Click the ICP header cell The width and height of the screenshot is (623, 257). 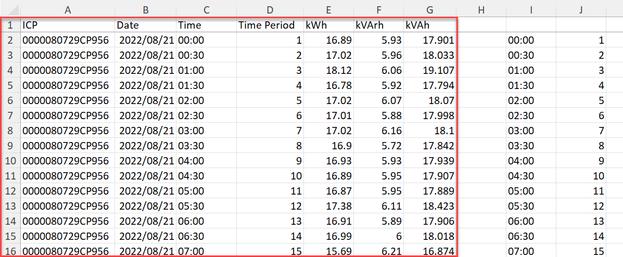coord(67,25)
